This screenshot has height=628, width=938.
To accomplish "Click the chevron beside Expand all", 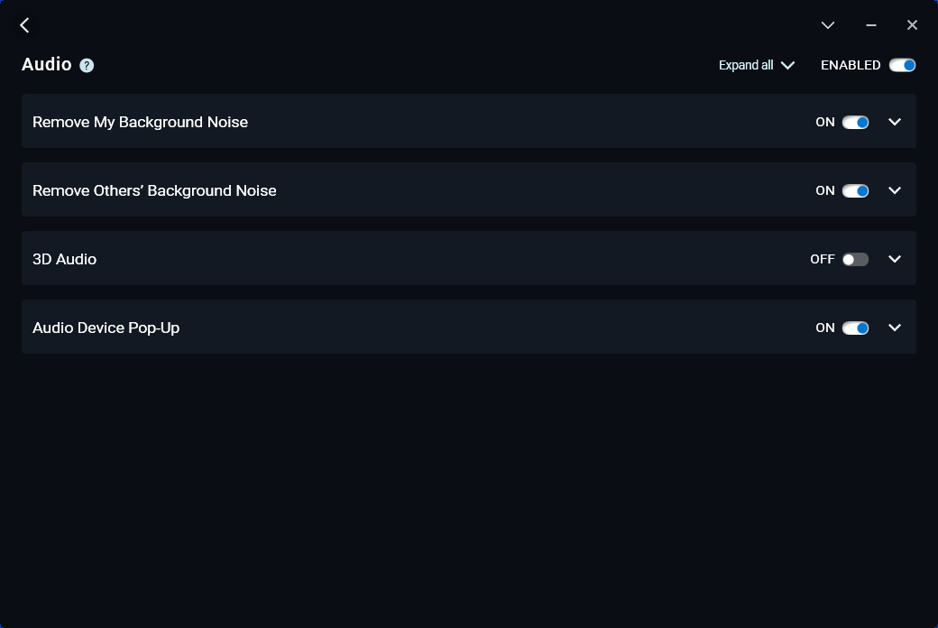I will tap(787, 65).
